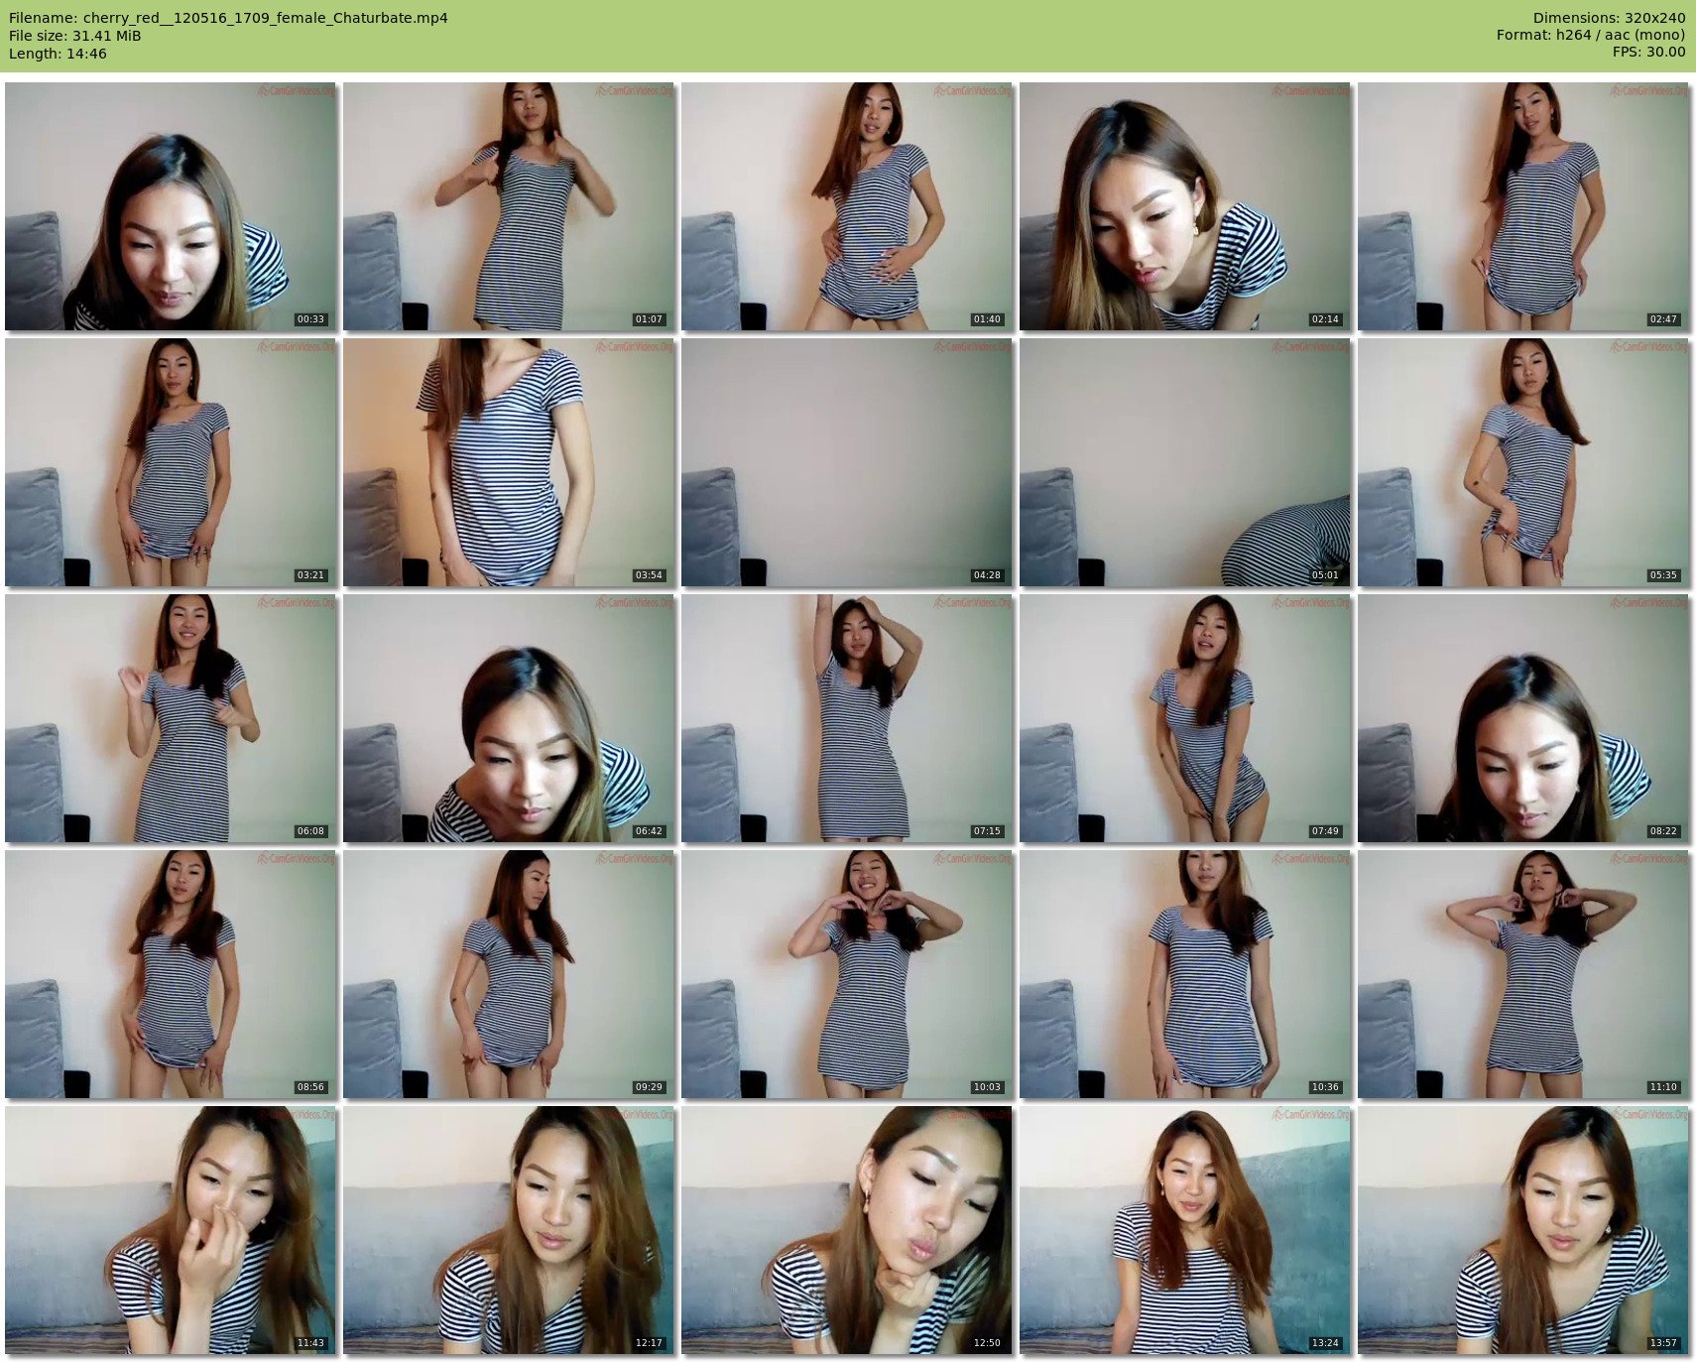
Task: Select the thumbnail at 02:47
Action: coord(1523,206)
